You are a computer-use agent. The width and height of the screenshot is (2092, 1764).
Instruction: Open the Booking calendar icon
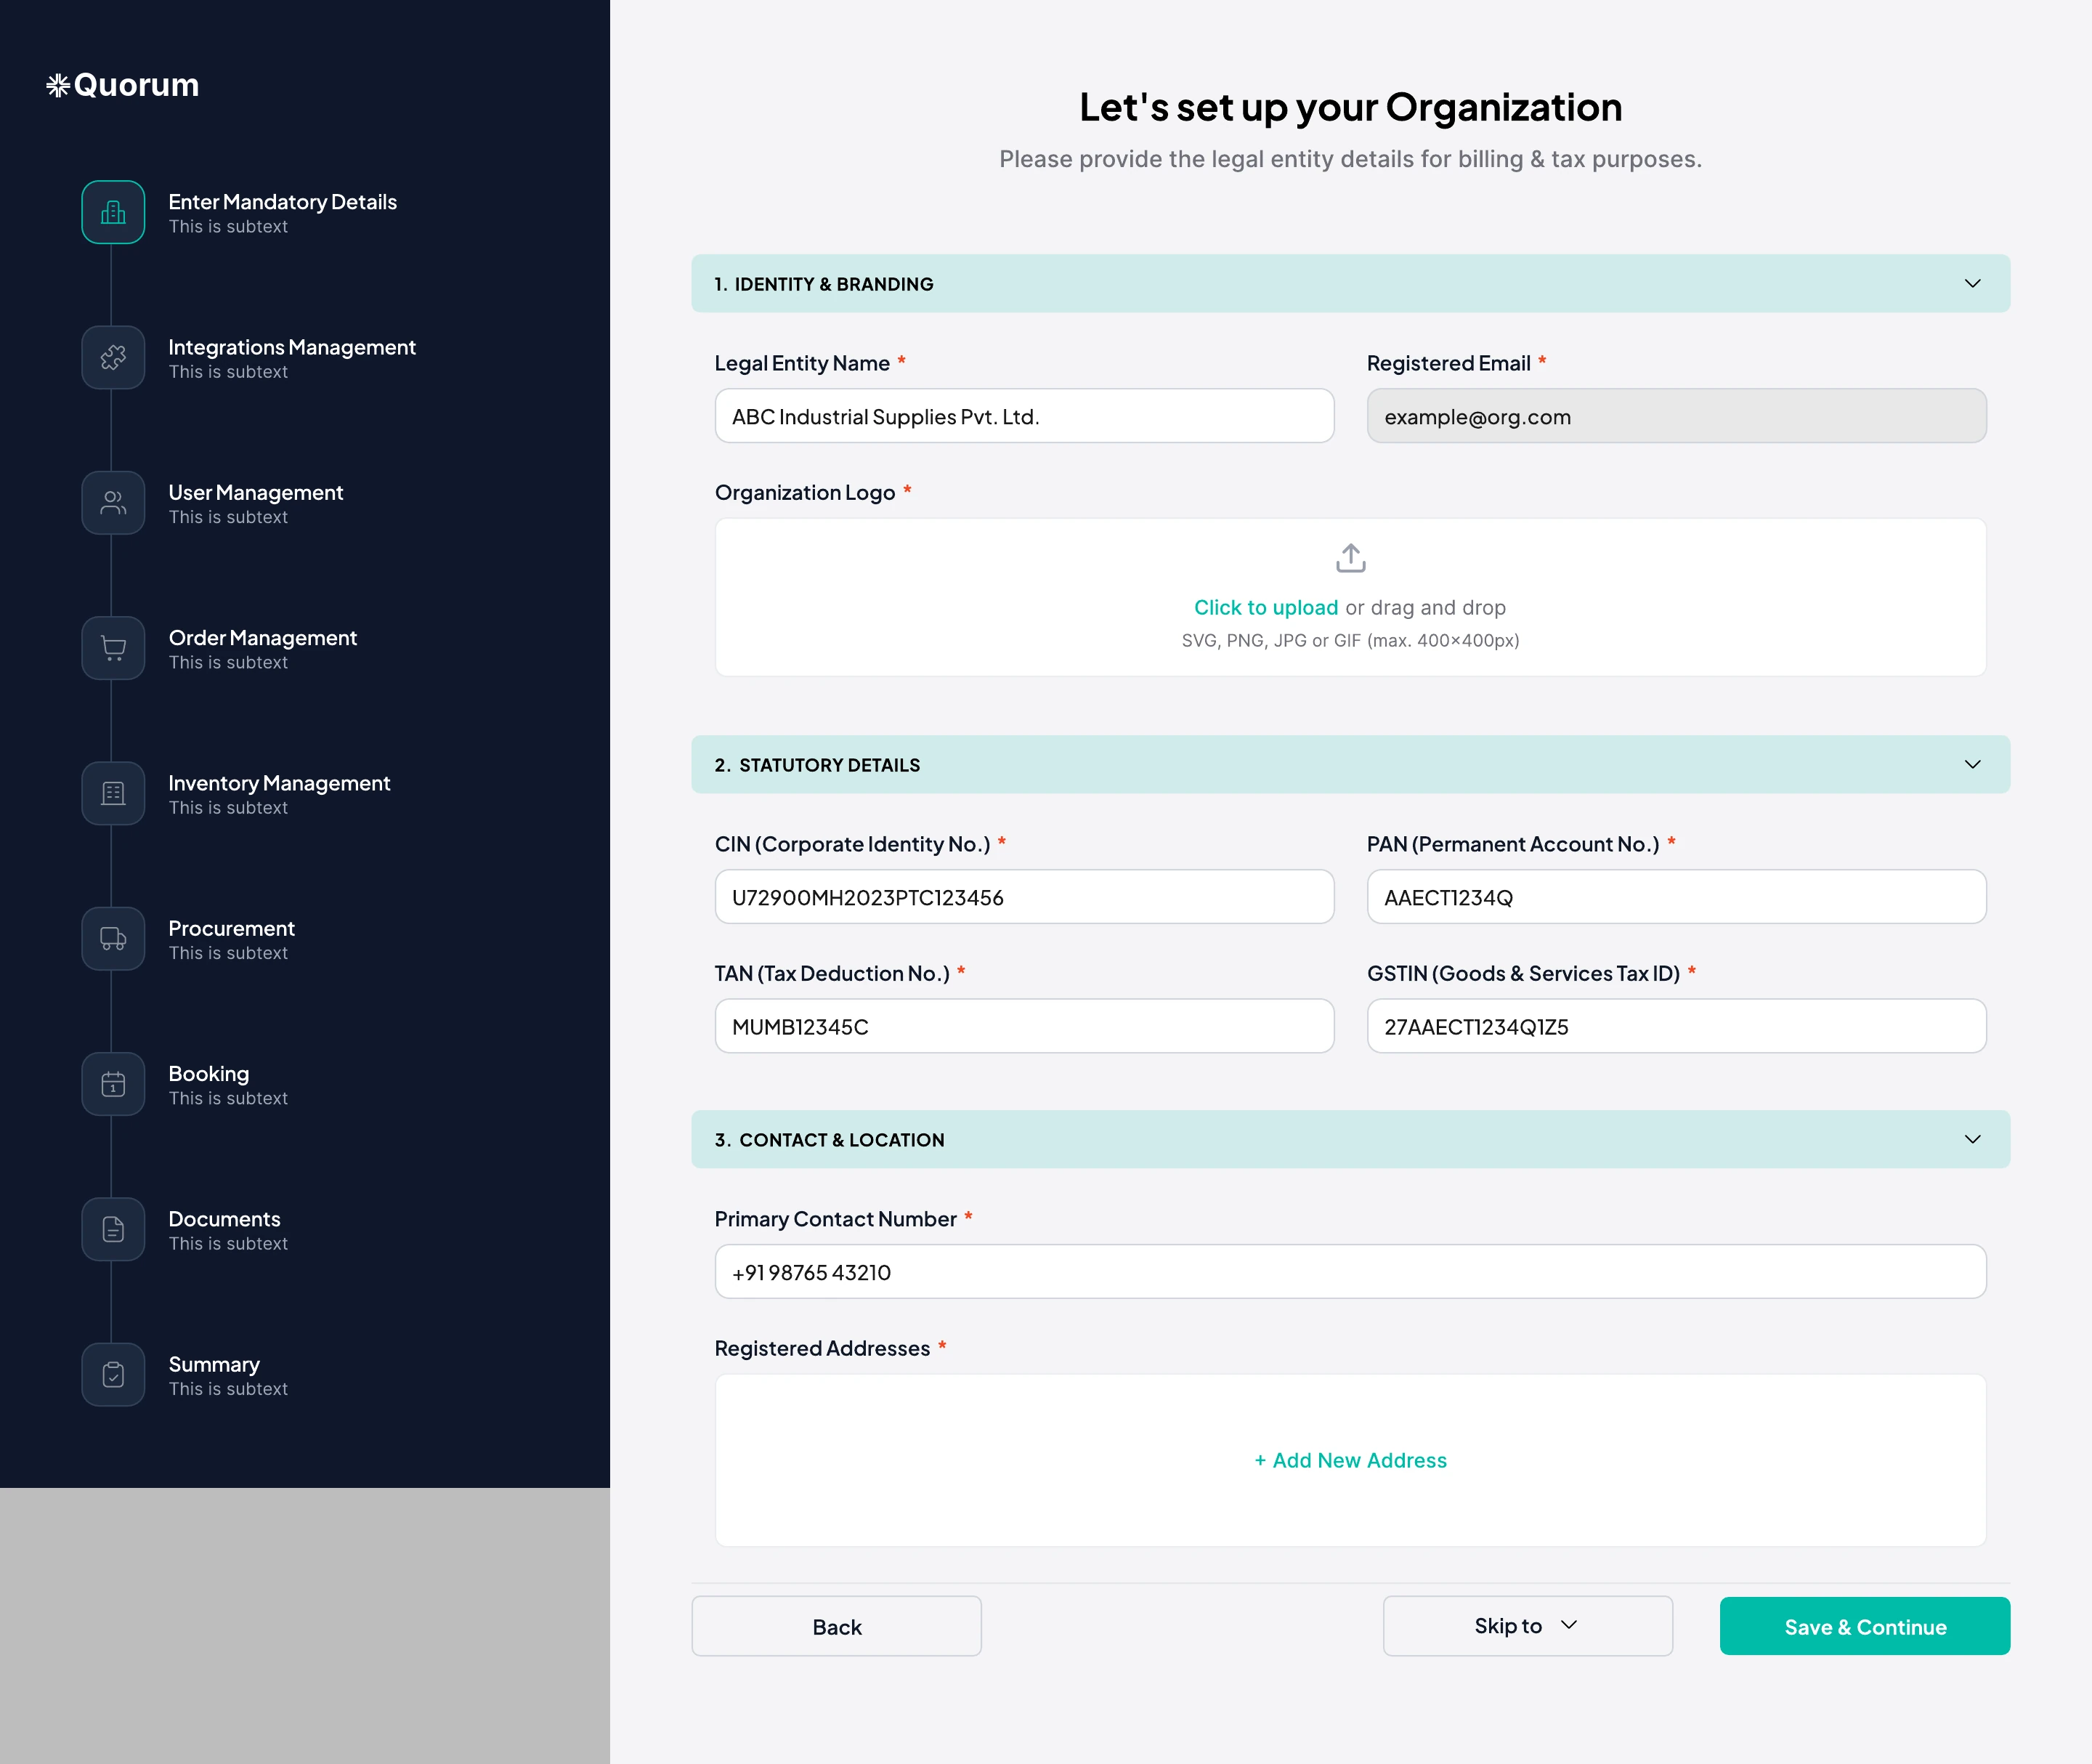pyautogui.click(x=113, y=1084)
